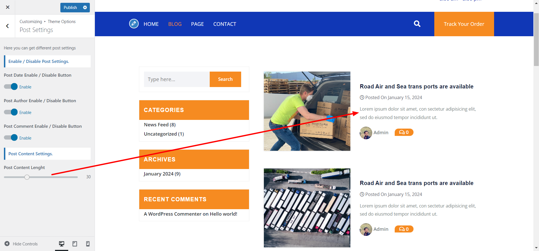The width and height of the screenshot is (539, 251).
Task: Click the pencil edit shortcut beside the HOME menu
Action: [x=134, y=24]
